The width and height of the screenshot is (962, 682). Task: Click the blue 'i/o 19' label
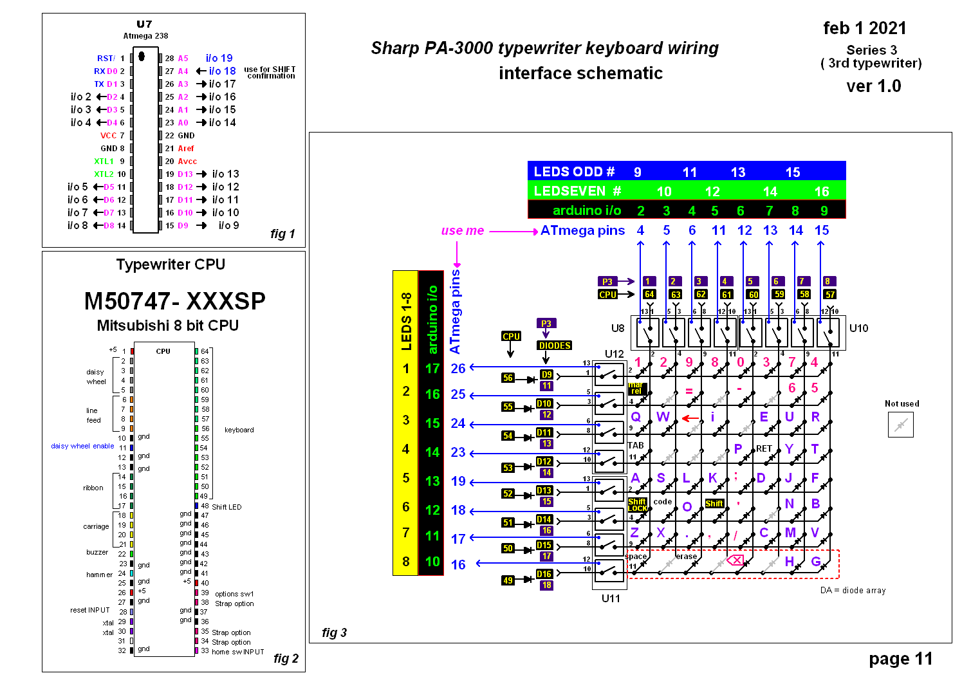coord(219,58)
